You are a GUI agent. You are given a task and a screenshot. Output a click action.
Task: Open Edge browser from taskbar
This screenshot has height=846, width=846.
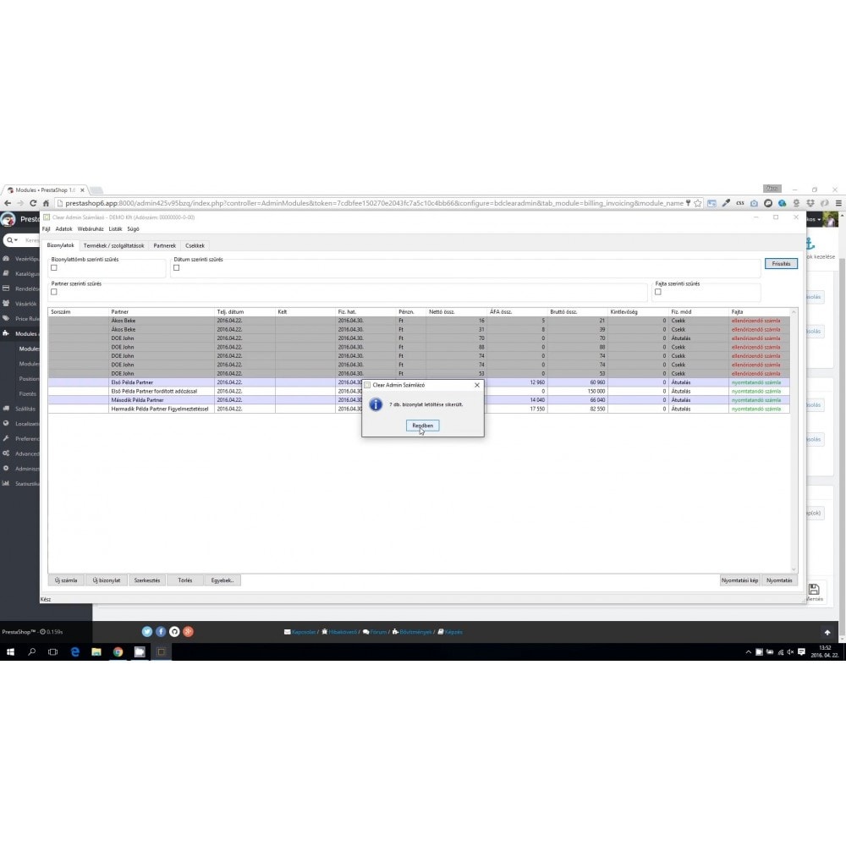point(75,651)
